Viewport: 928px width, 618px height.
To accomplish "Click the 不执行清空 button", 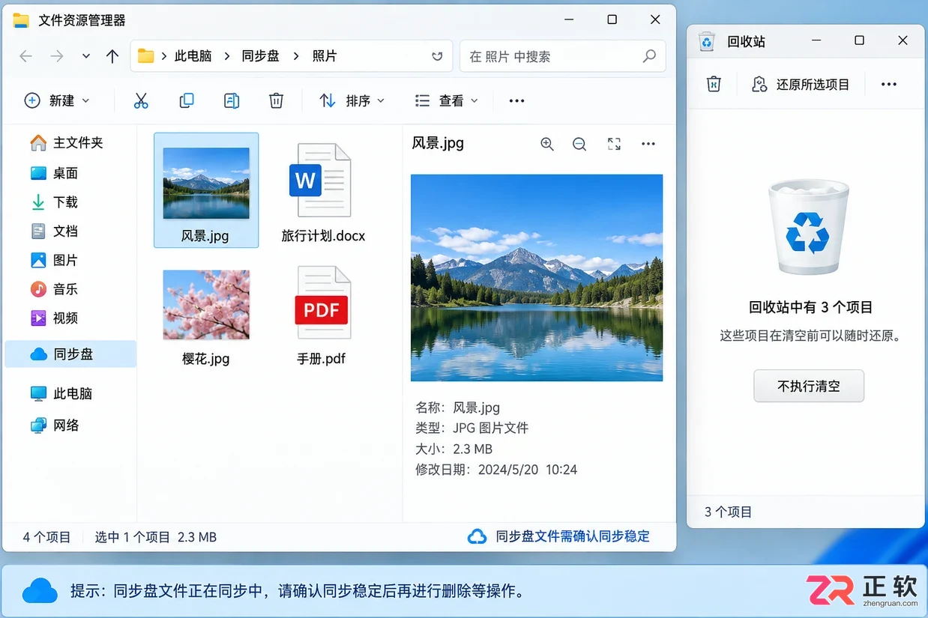I will 809,386.
